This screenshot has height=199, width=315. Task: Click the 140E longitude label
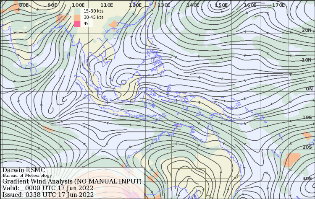coord(192,5)
